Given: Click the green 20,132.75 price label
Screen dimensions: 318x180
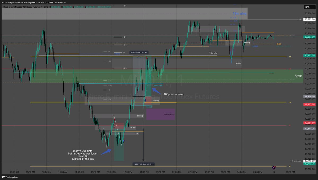Looking at the screenshot, I should [x=309, y=56].
